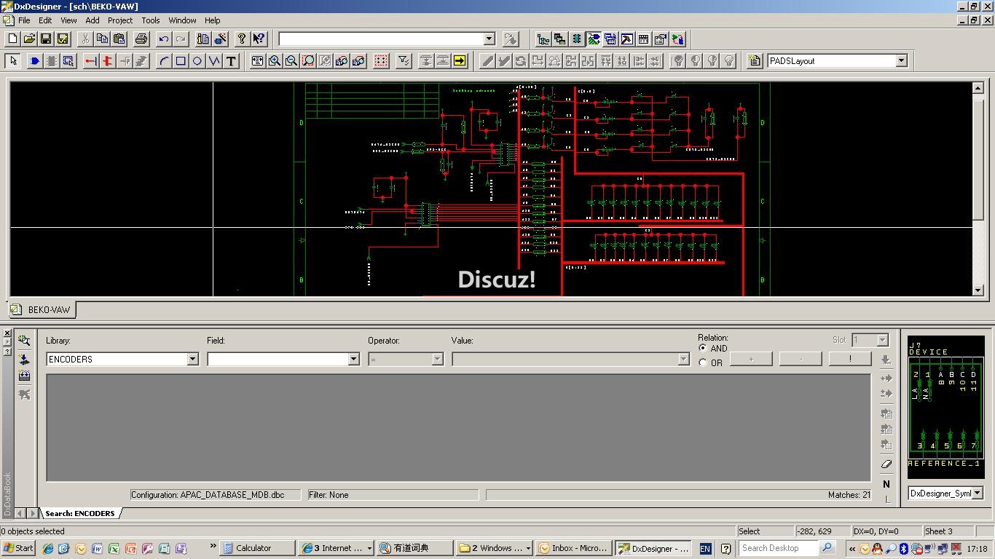This screenshot has width=995, height=559.
Task: Click the Zoom In magnifier icon
Action: 275,61
